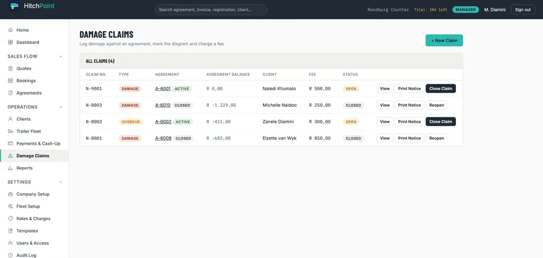Reopen claim N-8003
543x258 pixels.
436,105
